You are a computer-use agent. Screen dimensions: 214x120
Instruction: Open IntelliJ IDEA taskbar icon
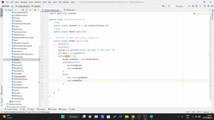[x=145, y=117]
